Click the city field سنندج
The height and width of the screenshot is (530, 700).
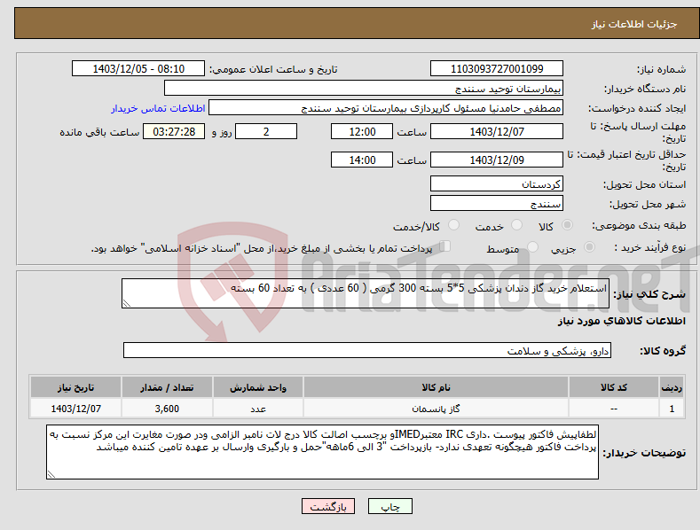click(x=497, y=204)
